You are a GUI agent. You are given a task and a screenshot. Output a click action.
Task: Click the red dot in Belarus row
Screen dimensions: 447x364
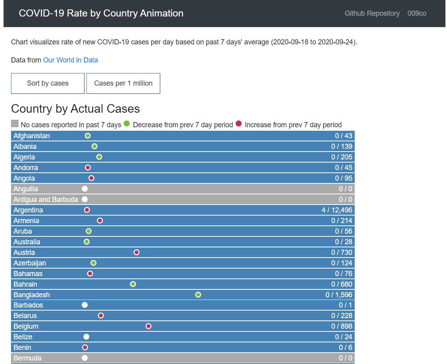pos(101,315)
